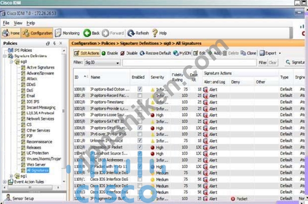Select Instant Messaging category icon
Image resolution: width=308 pixels, height=204 pixels.
[23, 107]
